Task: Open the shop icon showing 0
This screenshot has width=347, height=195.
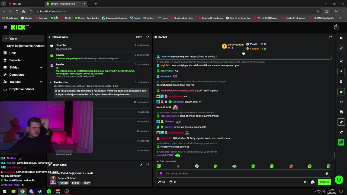Action: pyautogui.click(x=173, y=182)
